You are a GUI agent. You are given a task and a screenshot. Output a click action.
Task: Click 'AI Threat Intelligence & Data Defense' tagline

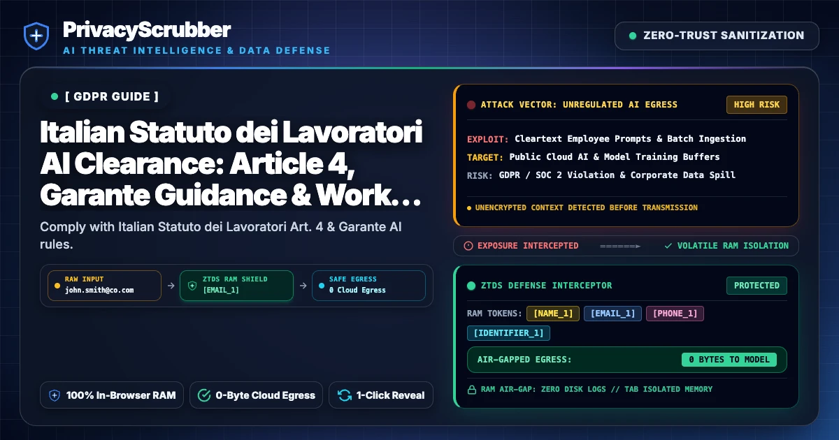pos(196,50)
